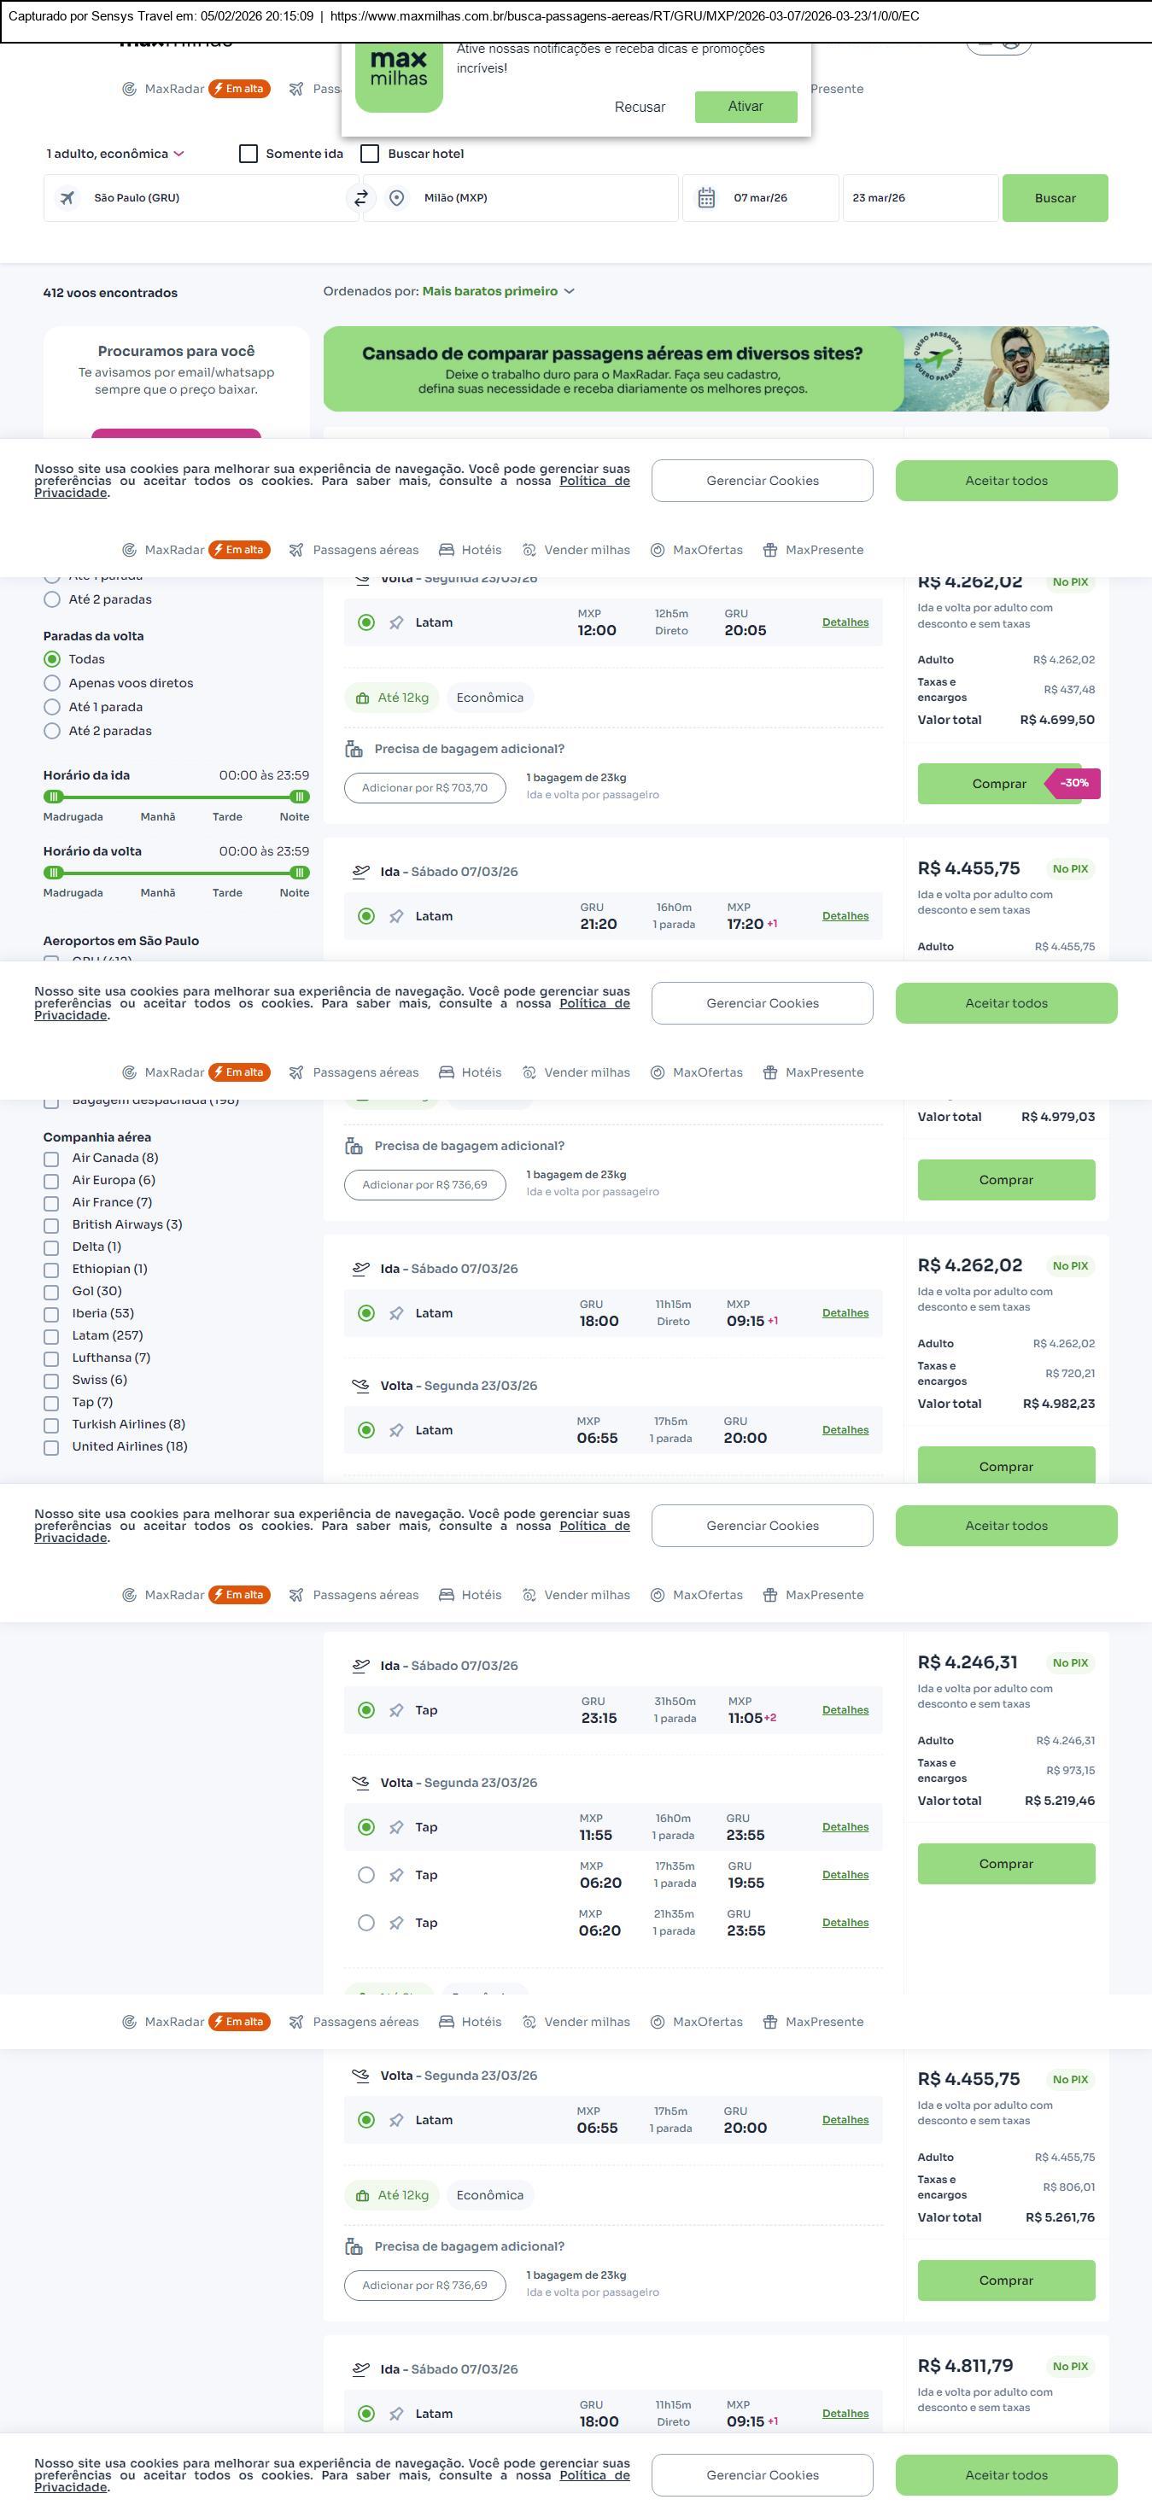
Task: Expand the 1 adulto, econômica passenger dropdown
Action: [115, 155]
